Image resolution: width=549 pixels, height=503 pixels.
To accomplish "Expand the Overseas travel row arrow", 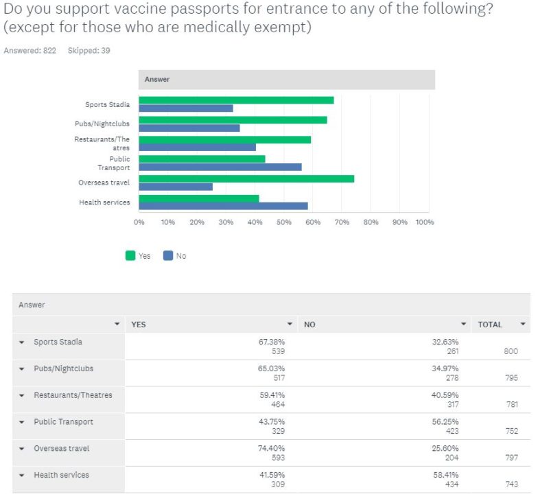I will 22,449.
